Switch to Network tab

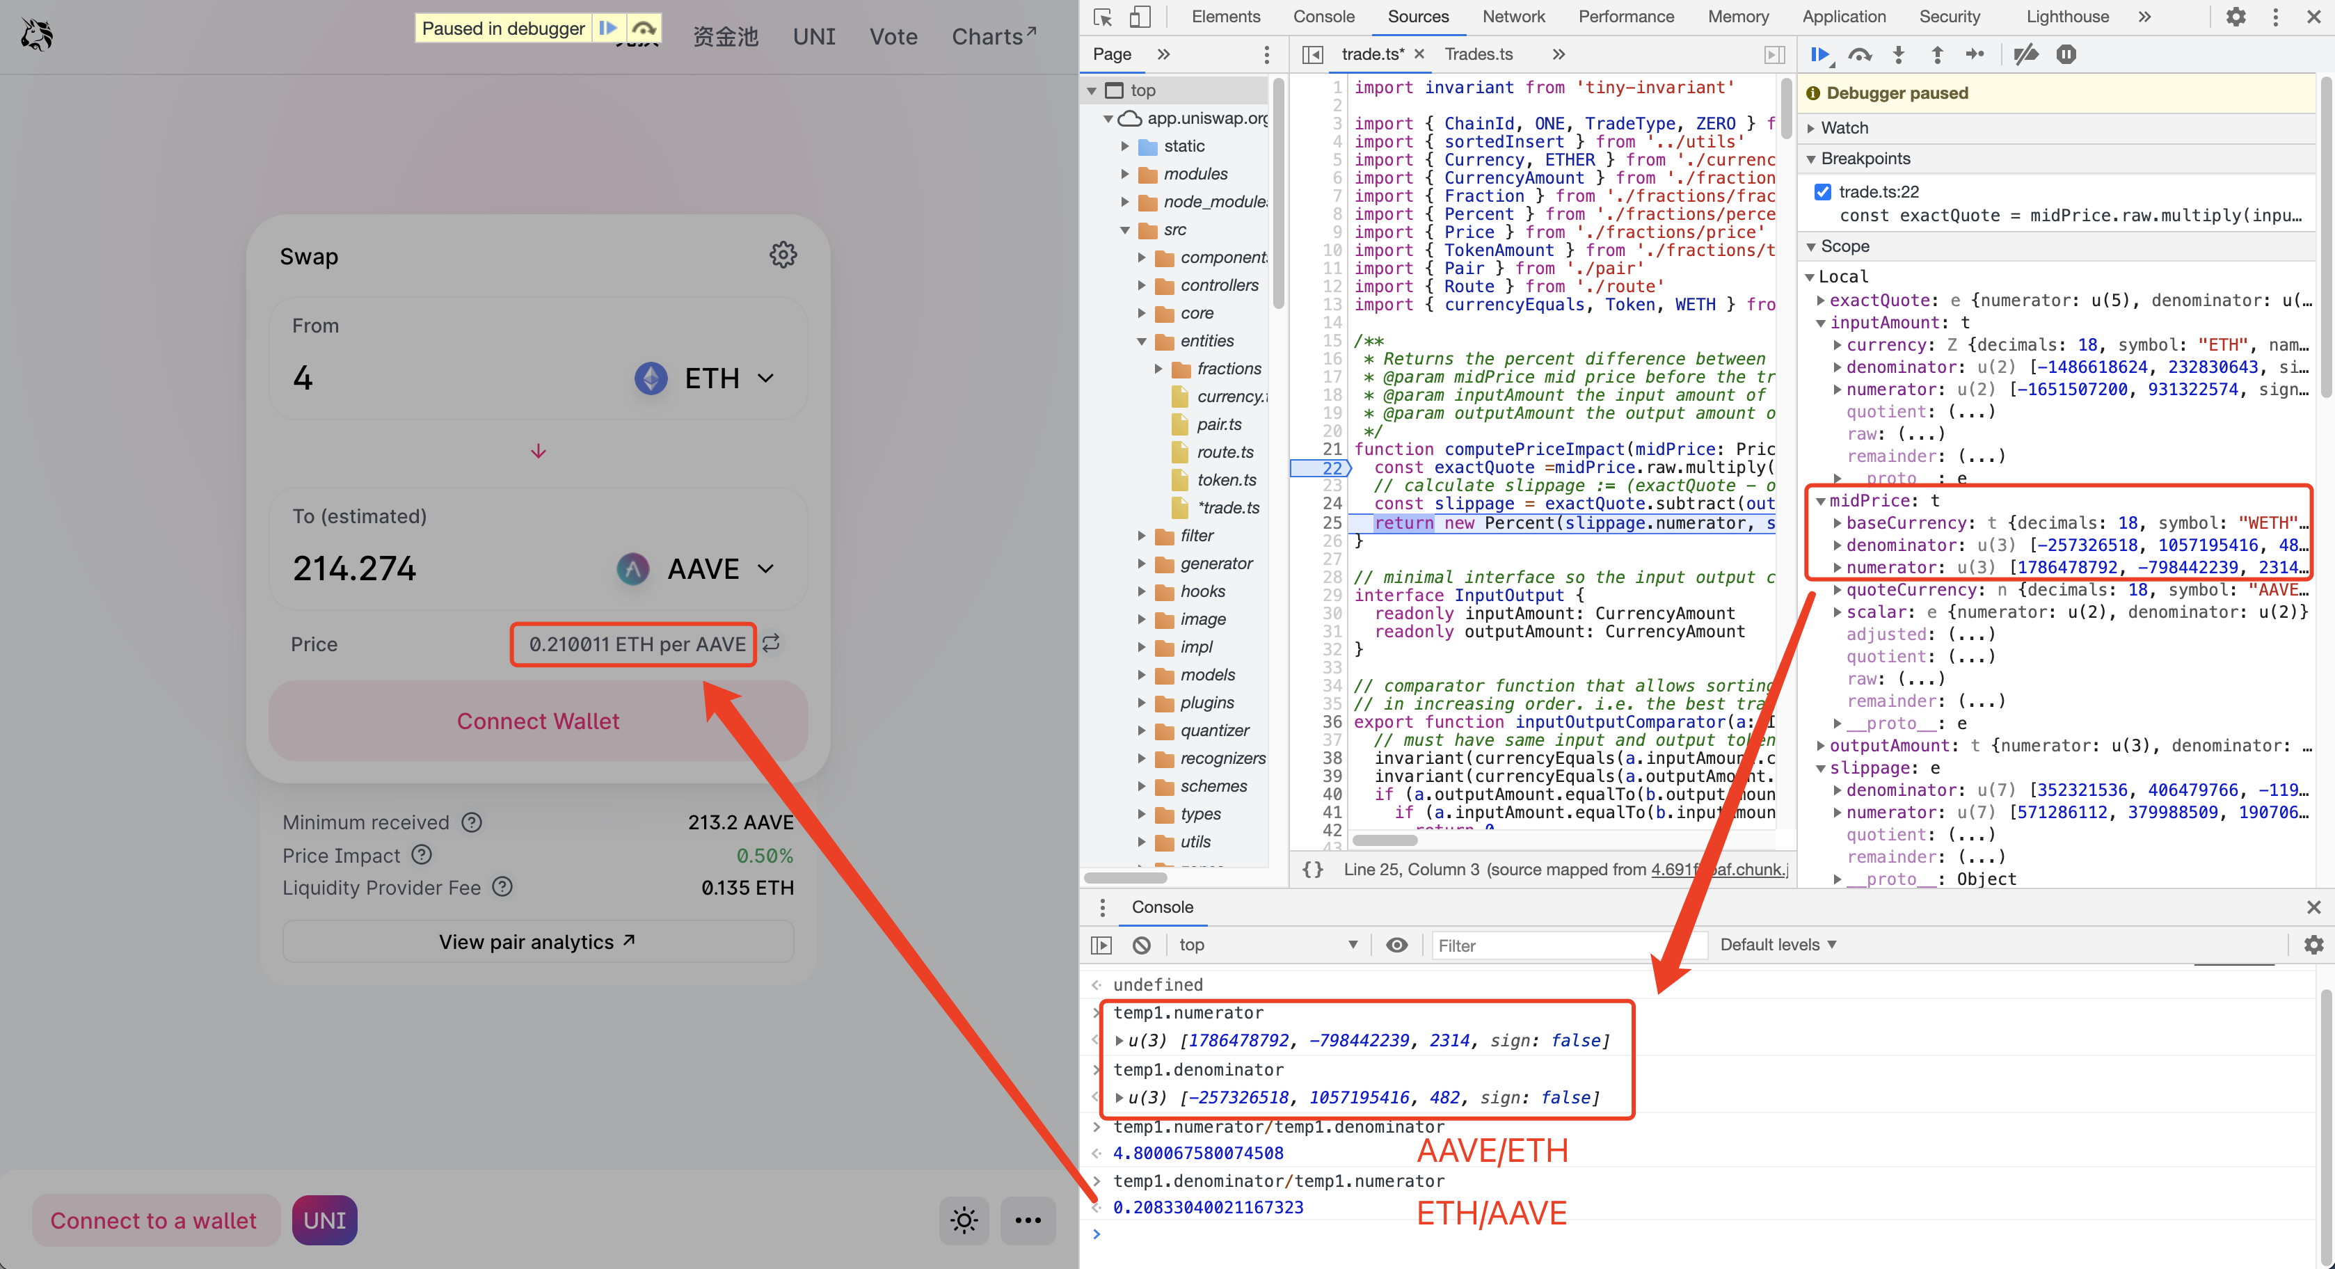click(1513, 16)
